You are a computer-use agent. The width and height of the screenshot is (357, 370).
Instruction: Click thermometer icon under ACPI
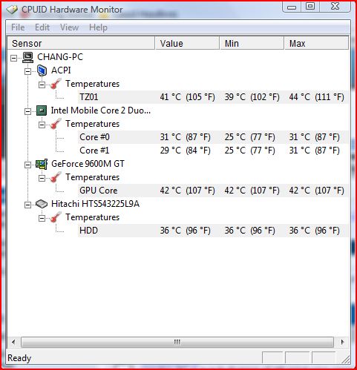click(x=56, y=84)
